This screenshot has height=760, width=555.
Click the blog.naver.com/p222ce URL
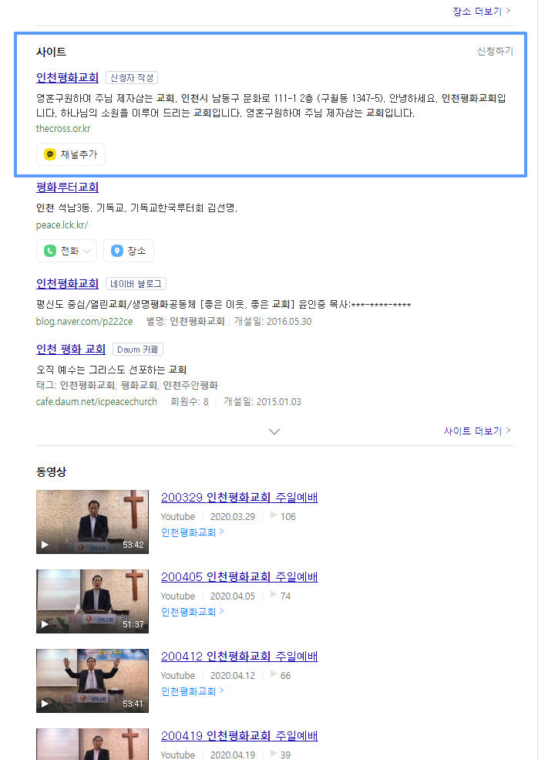point(84,321)
